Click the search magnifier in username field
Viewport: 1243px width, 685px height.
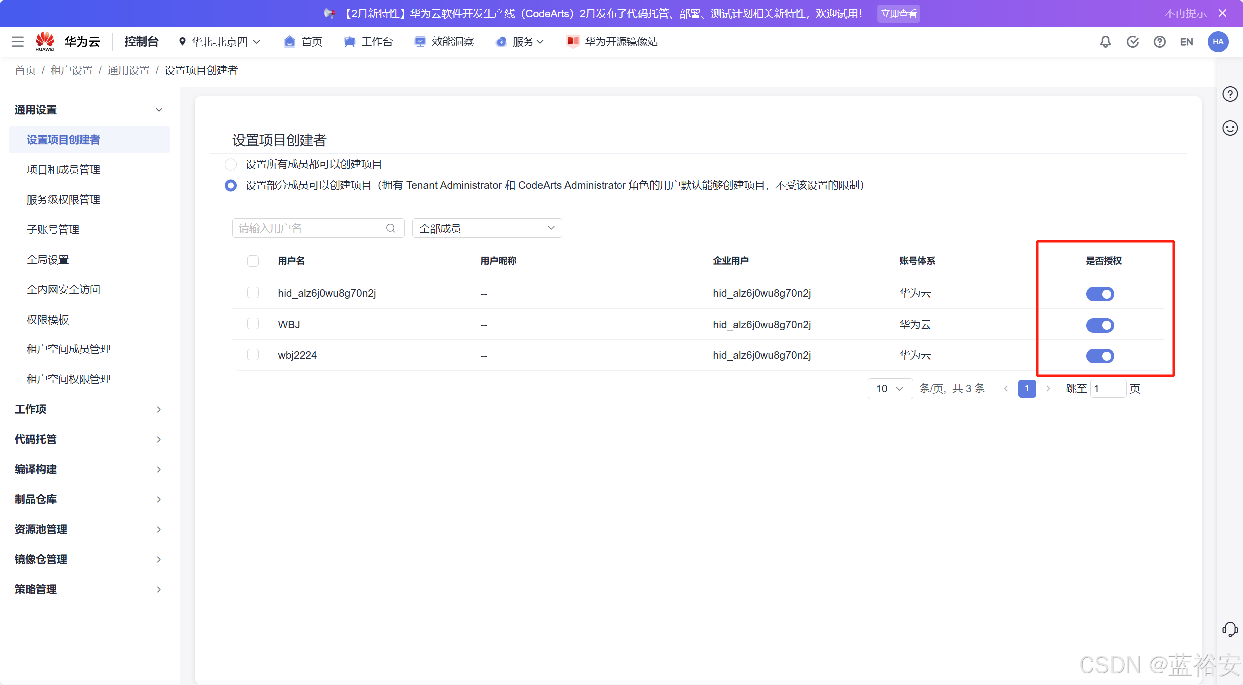391,228
